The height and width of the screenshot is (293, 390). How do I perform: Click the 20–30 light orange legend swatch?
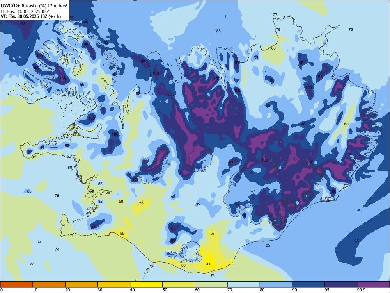(82, 284)
